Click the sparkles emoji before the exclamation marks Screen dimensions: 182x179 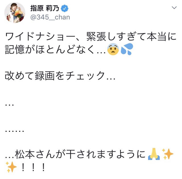[11, 167]
